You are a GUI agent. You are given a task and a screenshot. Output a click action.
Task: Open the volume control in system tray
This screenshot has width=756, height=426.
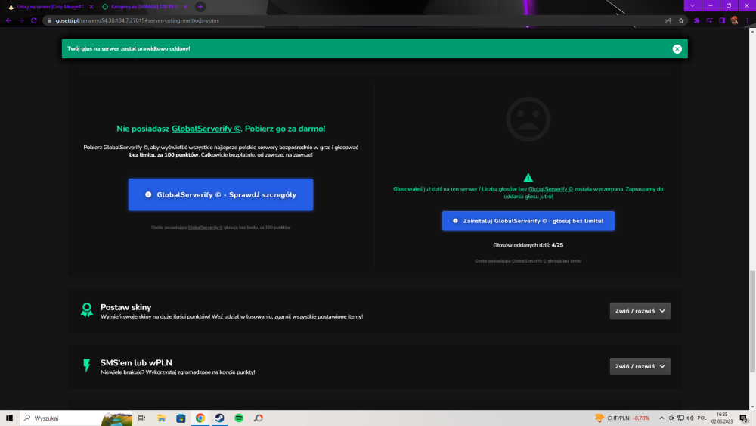(690, 418)
